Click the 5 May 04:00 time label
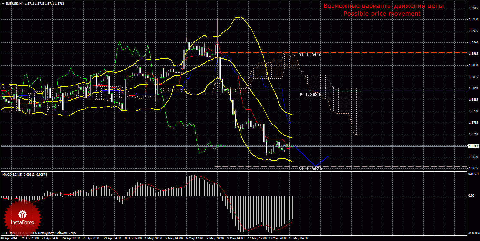 pyautogui.click(x=174, y=238)
